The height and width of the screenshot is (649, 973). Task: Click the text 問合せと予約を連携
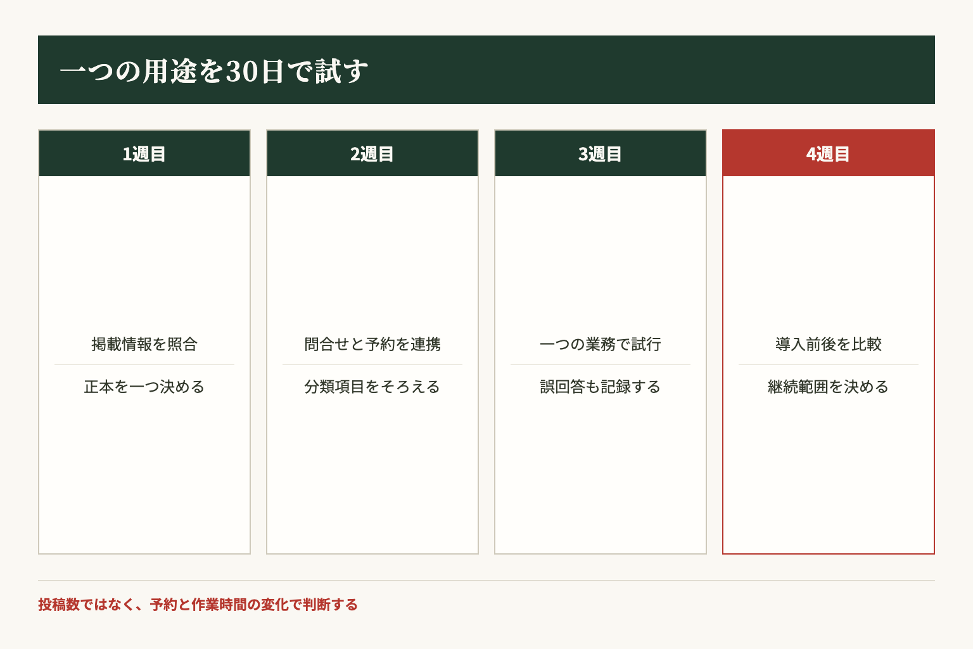tap(372, 344)
